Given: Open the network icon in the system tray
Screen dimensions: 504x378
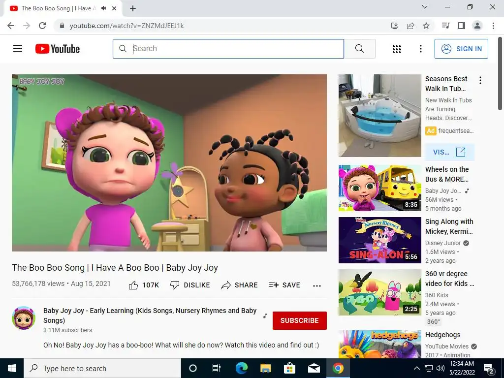Looking at the screenshot, I should coord(429,368).
